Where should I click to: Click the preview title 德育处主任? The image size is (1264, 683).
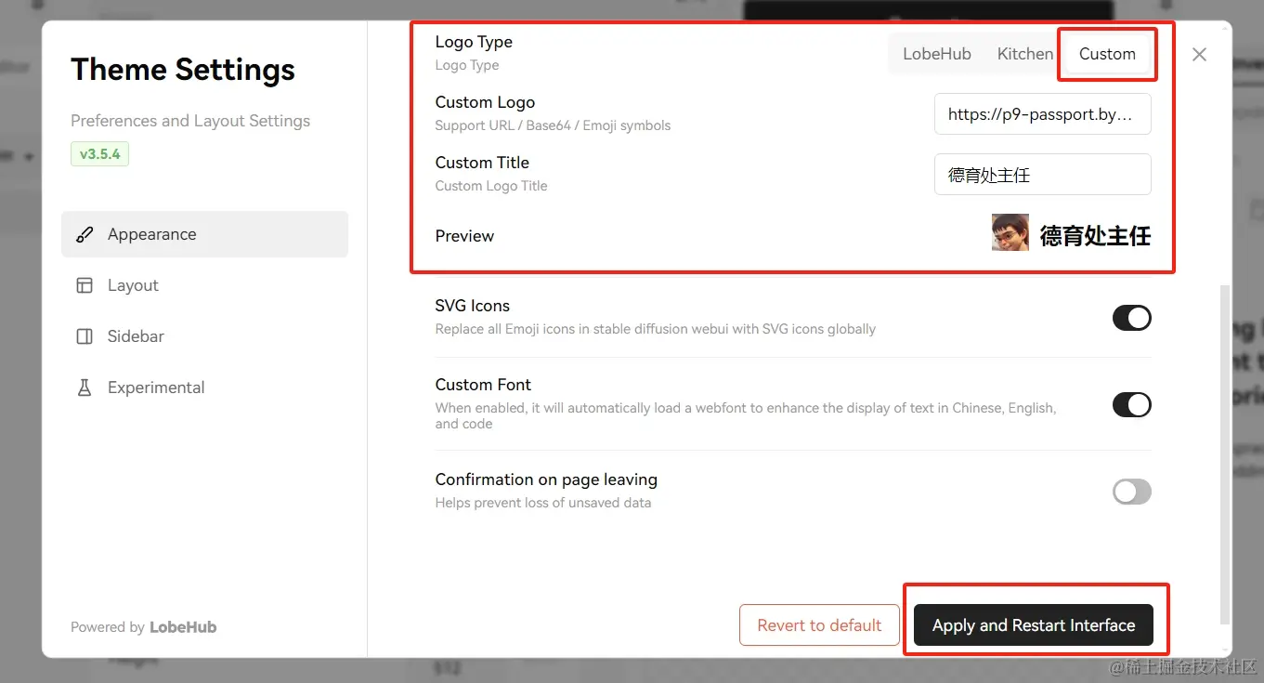tap(1095, 235)
